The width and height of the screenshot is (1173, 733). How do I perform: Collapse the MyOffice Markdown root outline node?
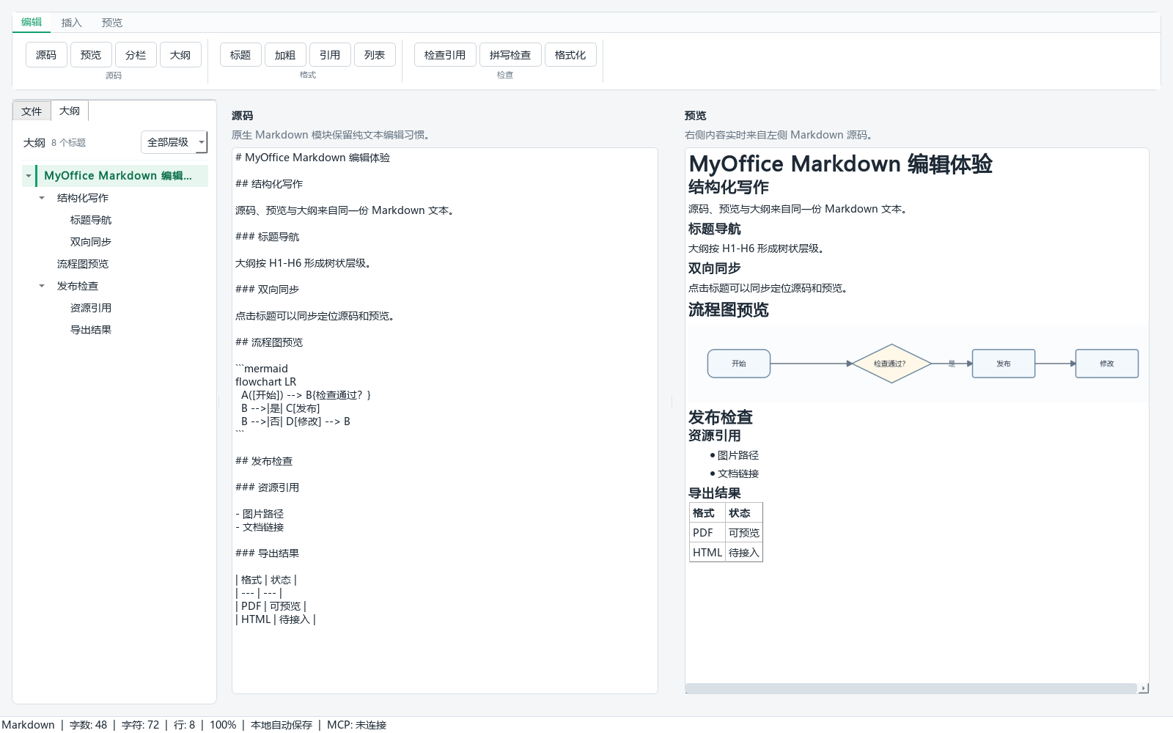pos(29,176)
